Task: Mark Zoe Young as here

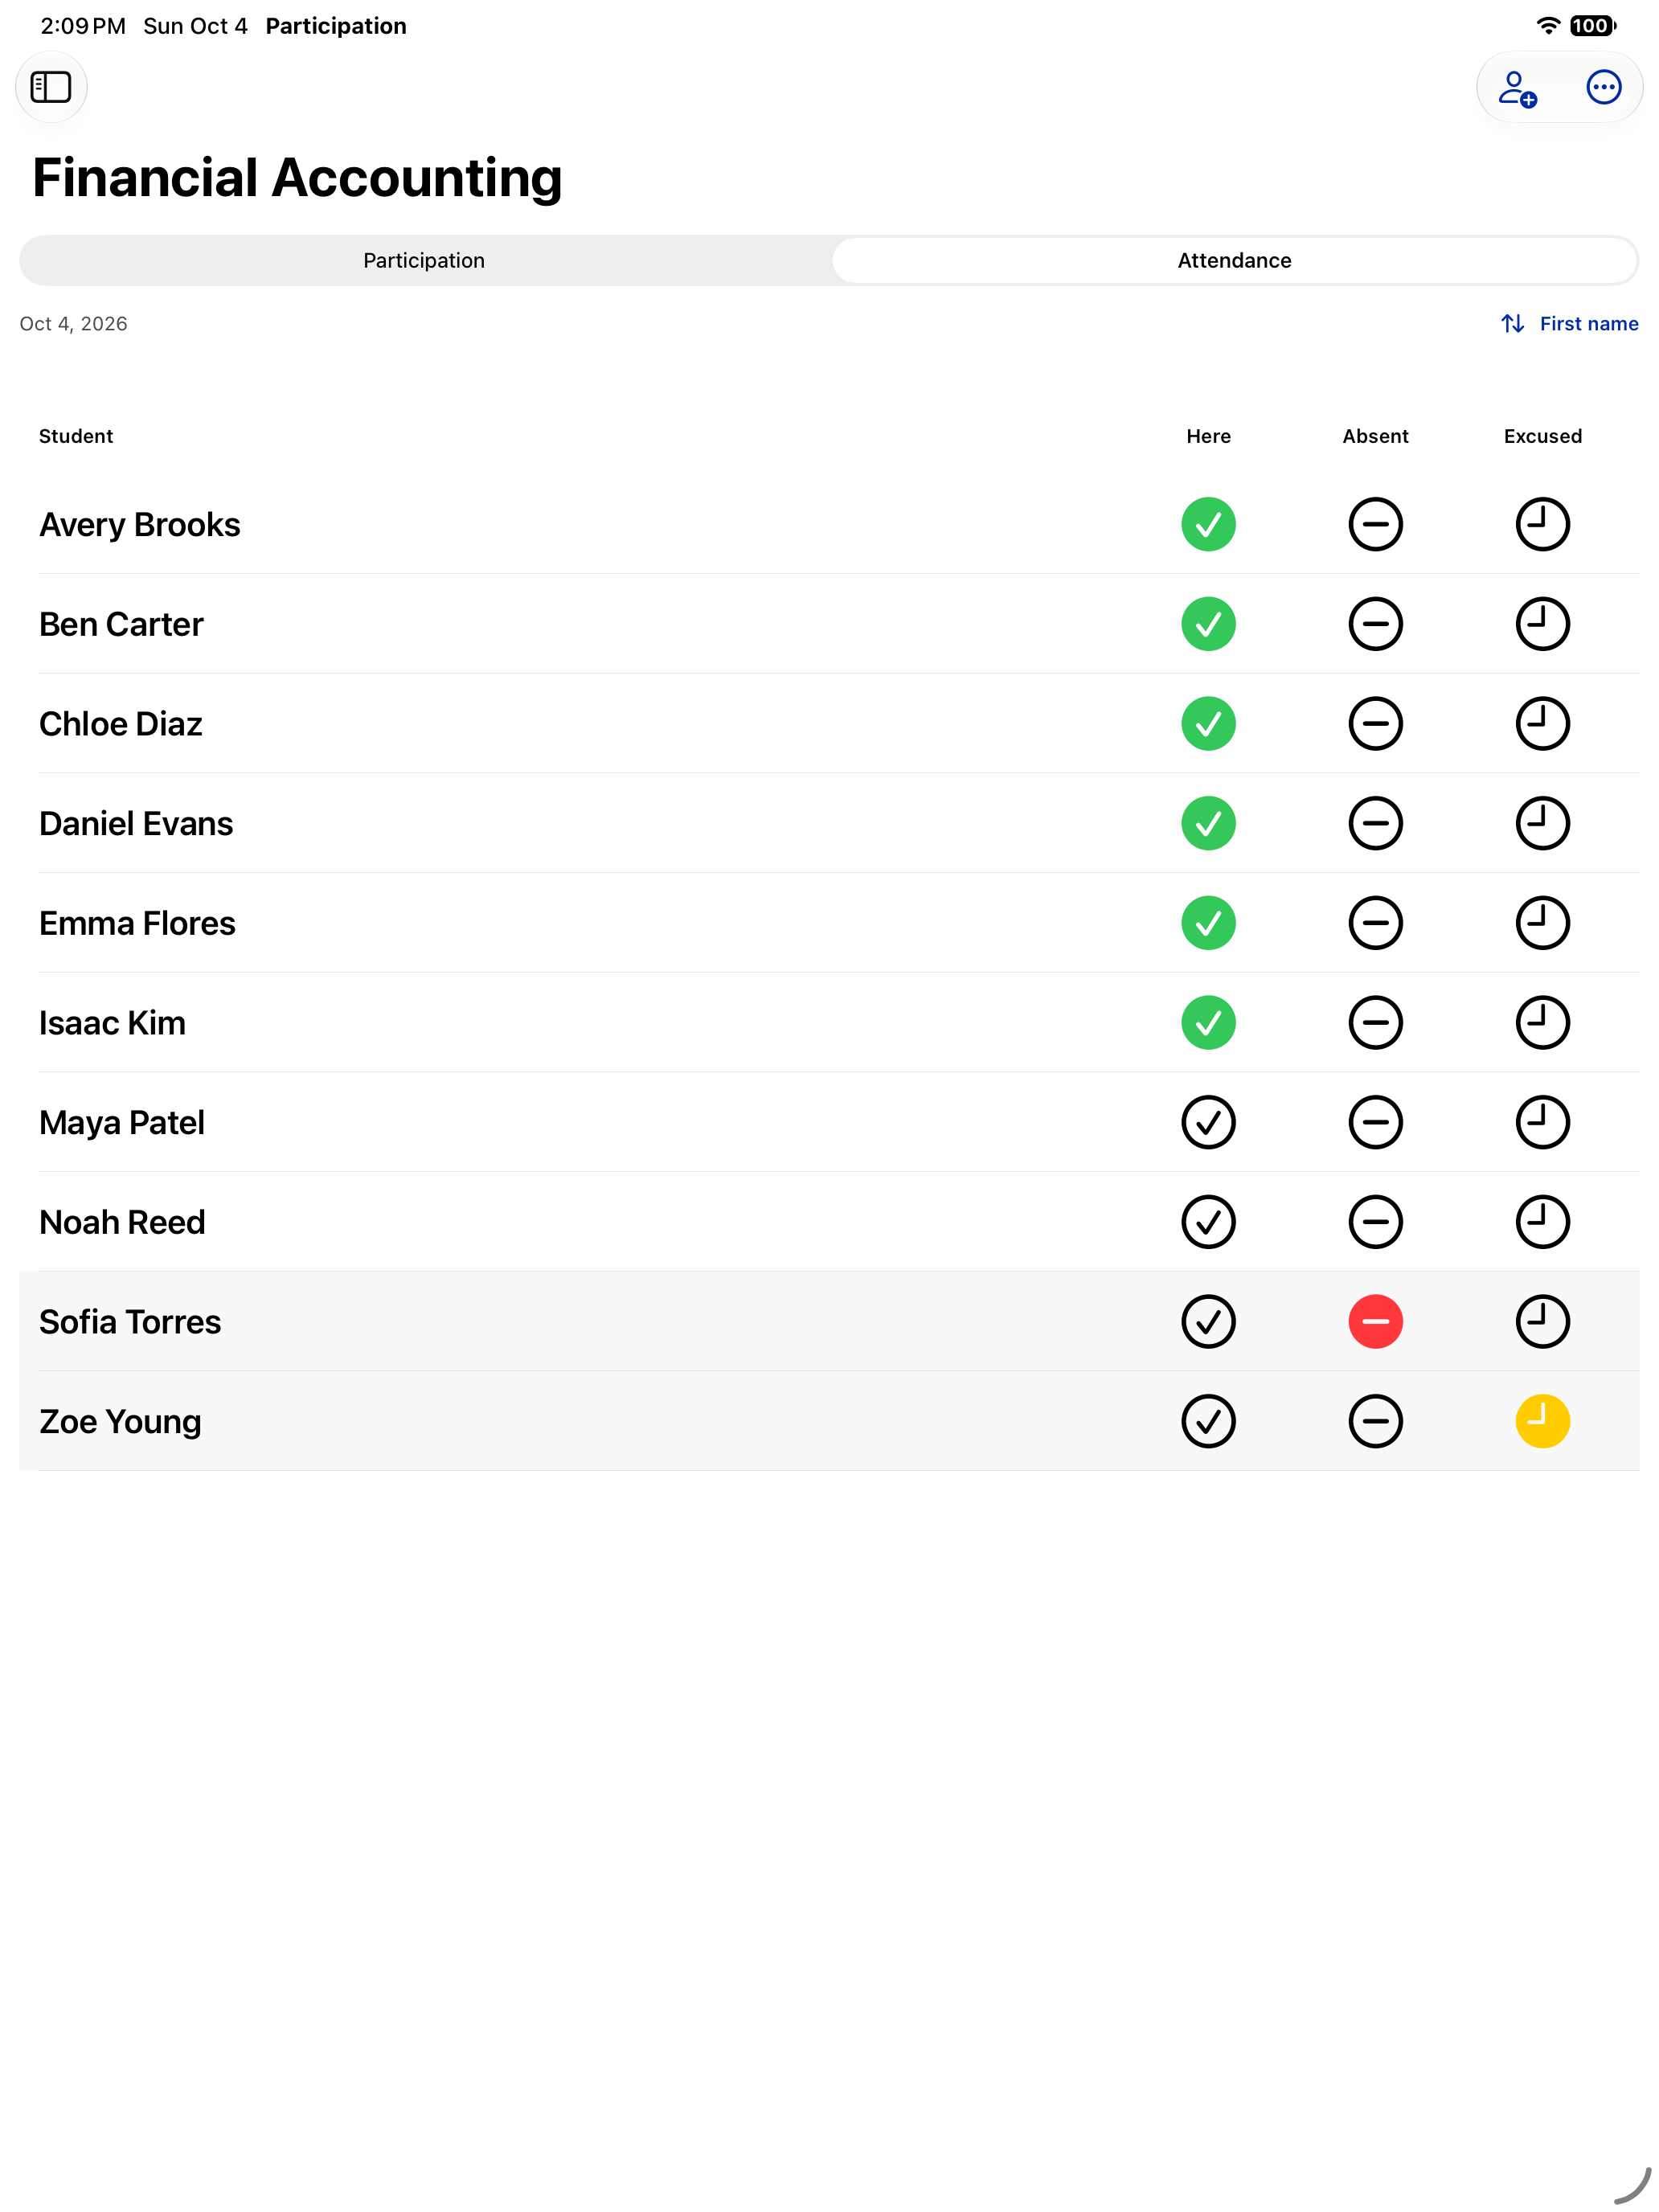Action: click(x=1208, y=1420)
